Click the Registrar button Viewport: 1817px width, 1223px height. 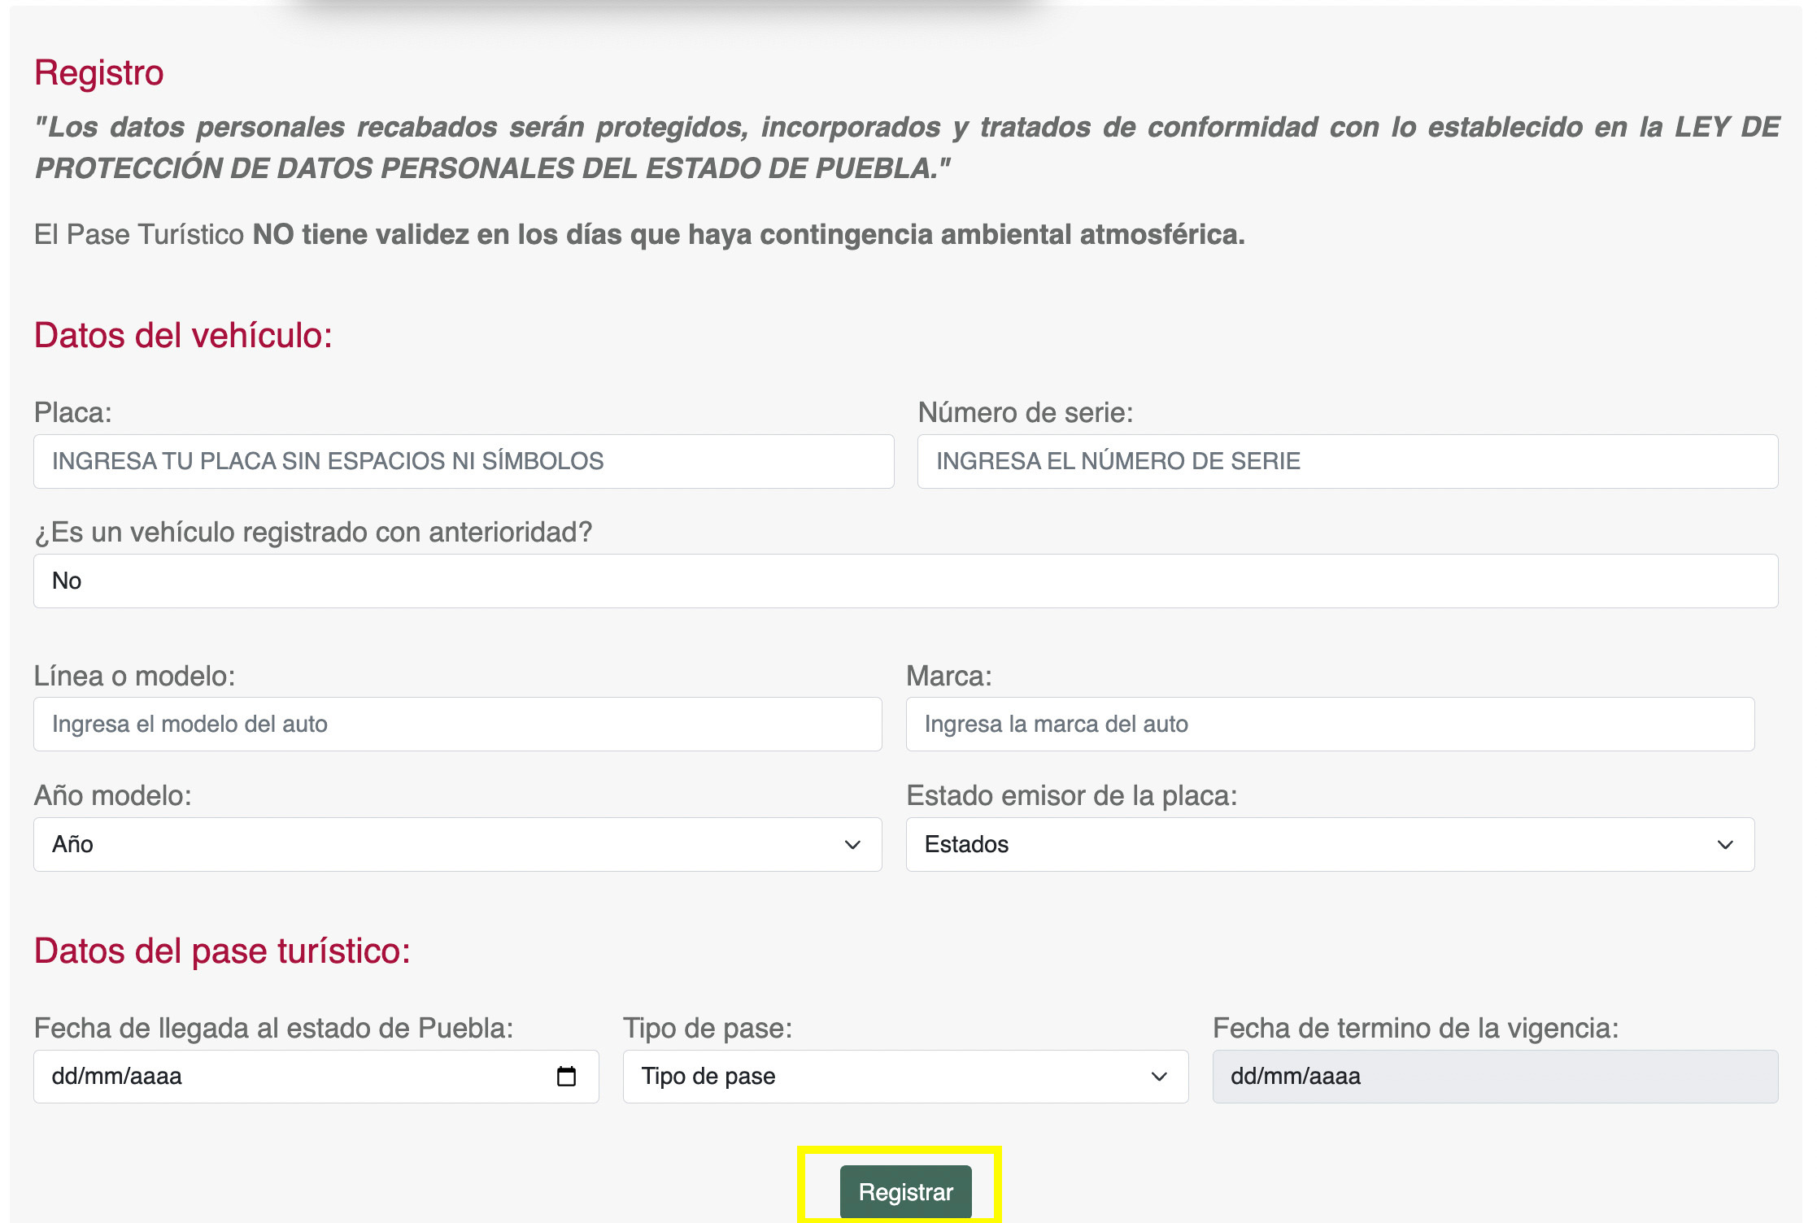905,1191
